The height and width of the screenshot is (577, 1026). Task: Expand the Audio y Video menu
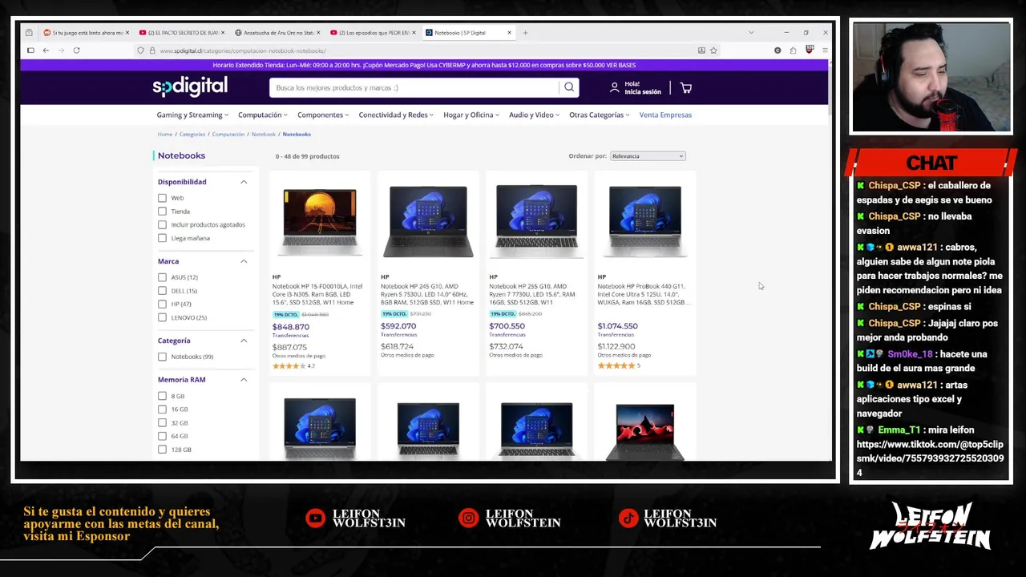coord(535,115)
